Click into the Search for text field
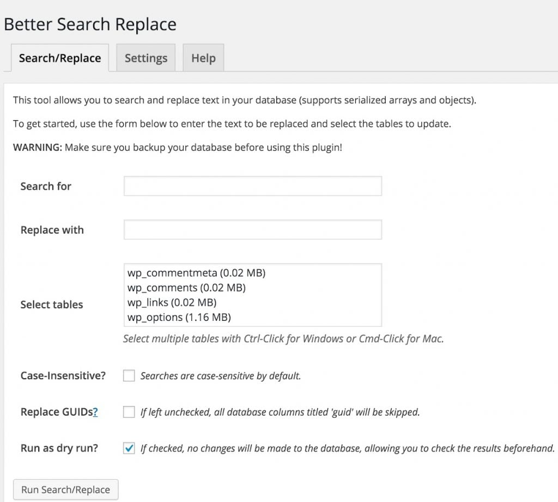558x502 pixels. [252, 186]
